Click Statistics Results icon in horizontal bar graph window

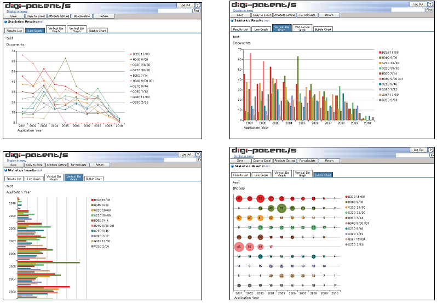[x=5, y=170]
